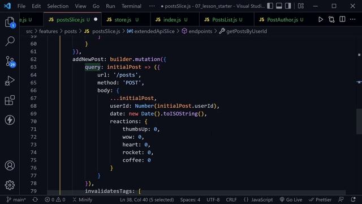Change indentation Spaces: 4

(x=190, y=199)
